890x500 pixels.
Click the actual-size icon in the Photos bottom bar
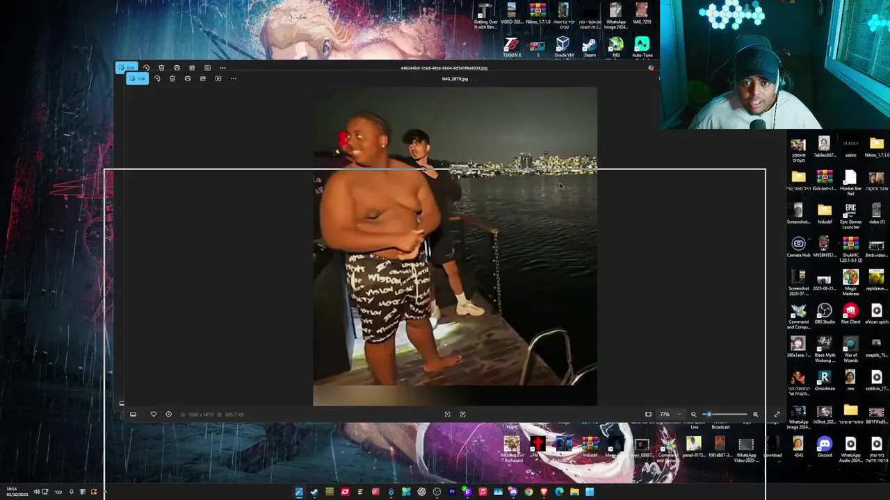462,415
